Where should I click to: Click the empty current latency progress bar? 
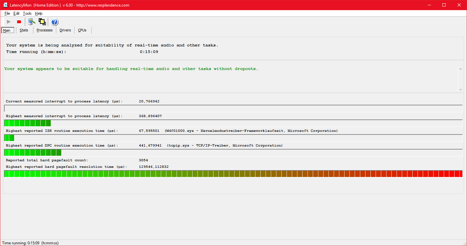point(233,108)
